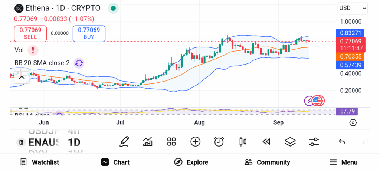Viewport: 380px width, 171px height.
Task: Change chart type via candlestick icon
Action: pos(243,141)
